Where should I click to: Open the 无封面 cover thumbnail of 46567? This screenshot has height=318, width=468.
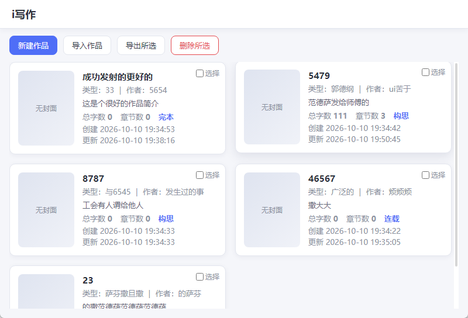pos(272,210)
